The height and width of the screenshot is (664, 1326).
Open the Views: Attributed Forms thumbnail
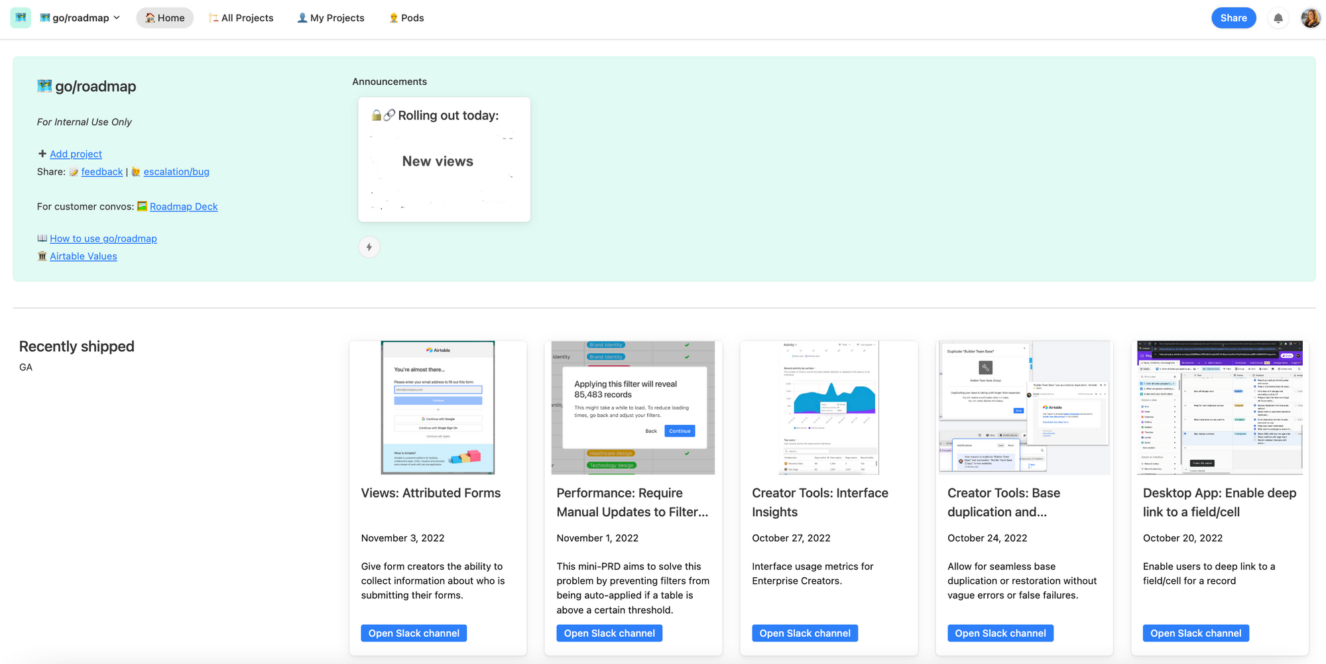point(438,408)
